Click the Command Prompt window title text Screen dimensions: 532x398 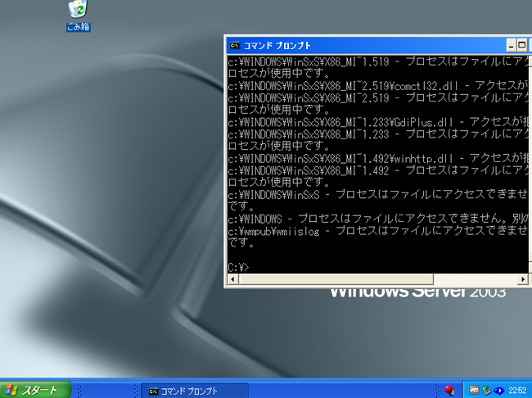tap(277, 46)
